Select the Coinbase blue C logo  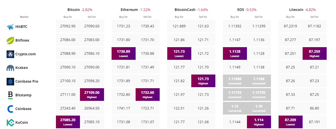[10, 109]
